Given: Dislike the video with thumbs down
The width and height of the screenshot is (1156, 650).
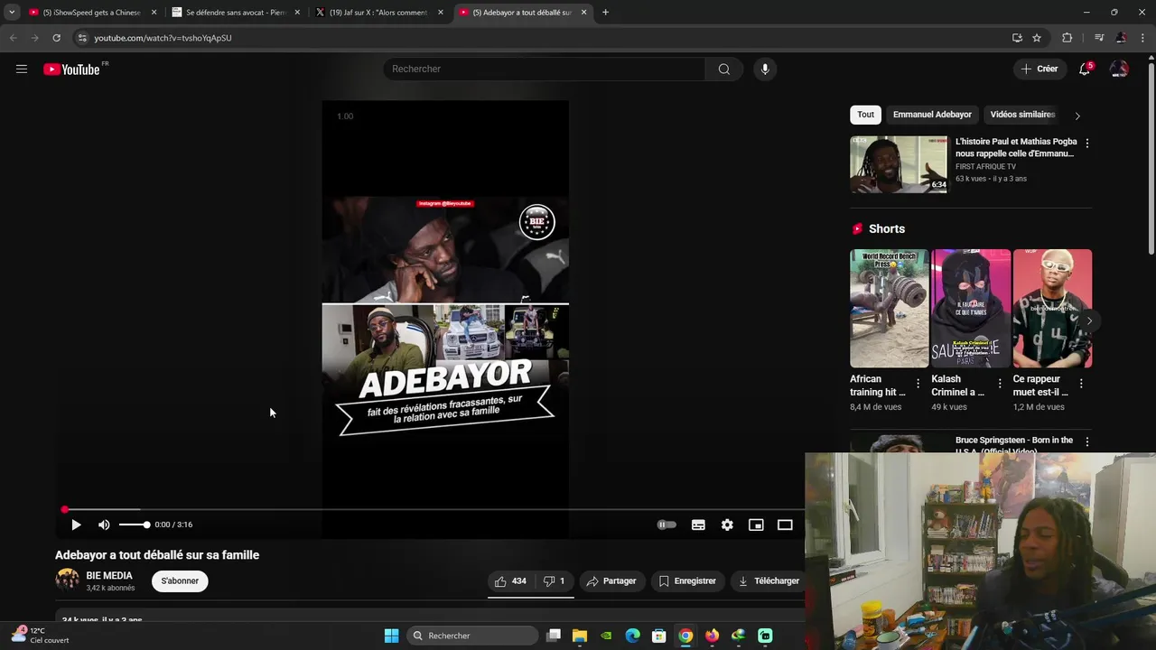Looking at the screenshot, I should point(554,581).
